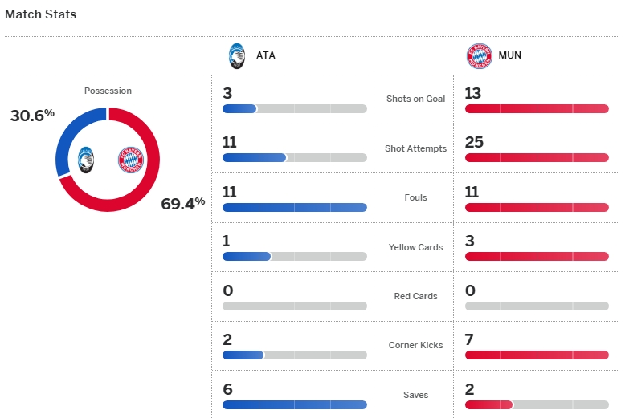Screen dimensions: 625x418
Task: Click the Bayern logo inside possession donut
Action: 130,160
